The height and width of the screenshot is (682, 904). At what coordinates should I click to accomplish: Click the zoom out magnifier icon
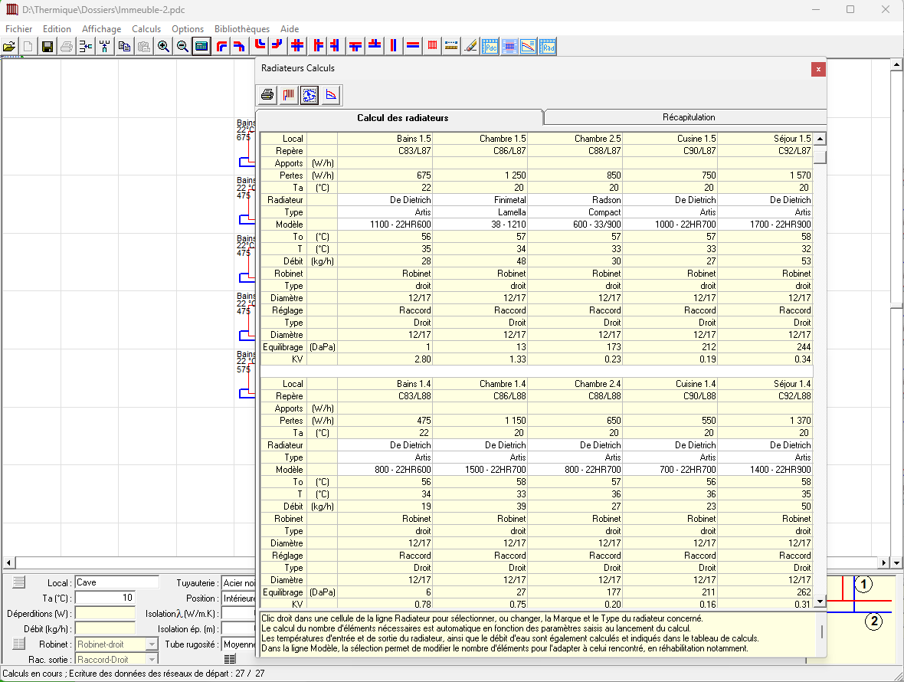coord(182,47)
